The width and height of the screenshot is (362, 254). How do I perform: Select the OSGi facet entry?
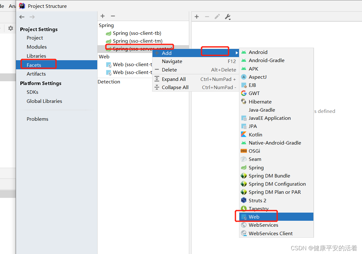click(254, 151)
